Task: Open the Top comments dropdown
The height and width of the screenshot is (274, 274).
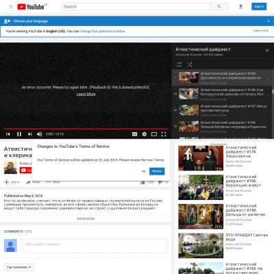Action: (19, 267)
